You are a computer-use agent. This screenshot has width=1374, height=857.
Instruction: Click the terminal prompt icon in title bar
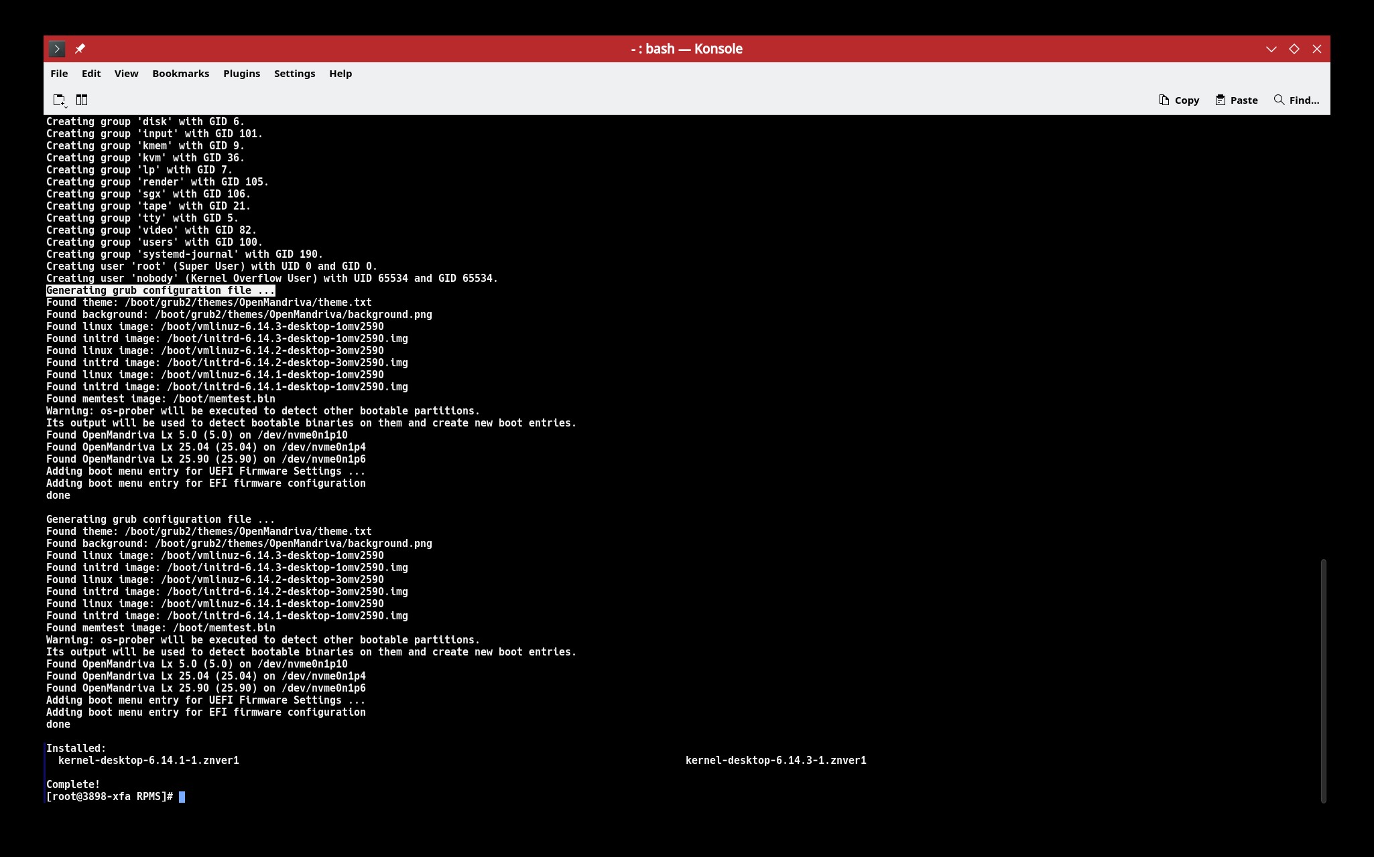tap(57, 49)
